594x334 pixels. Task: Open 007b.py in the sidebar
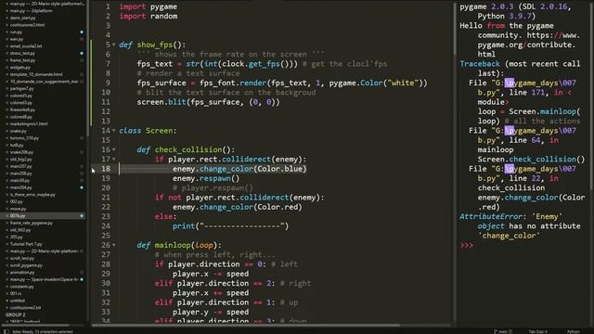pyautogui.click(x=18, y=216)
